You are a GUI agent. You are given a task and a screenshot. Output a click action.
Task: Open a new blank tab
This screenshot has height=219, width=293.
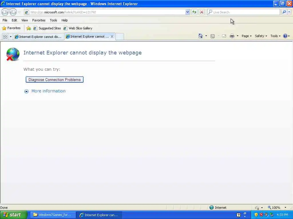pyautogui.click(x=120, y=36)
